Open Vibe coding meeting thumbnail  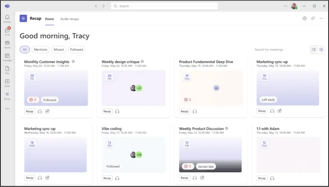point(133,155)
